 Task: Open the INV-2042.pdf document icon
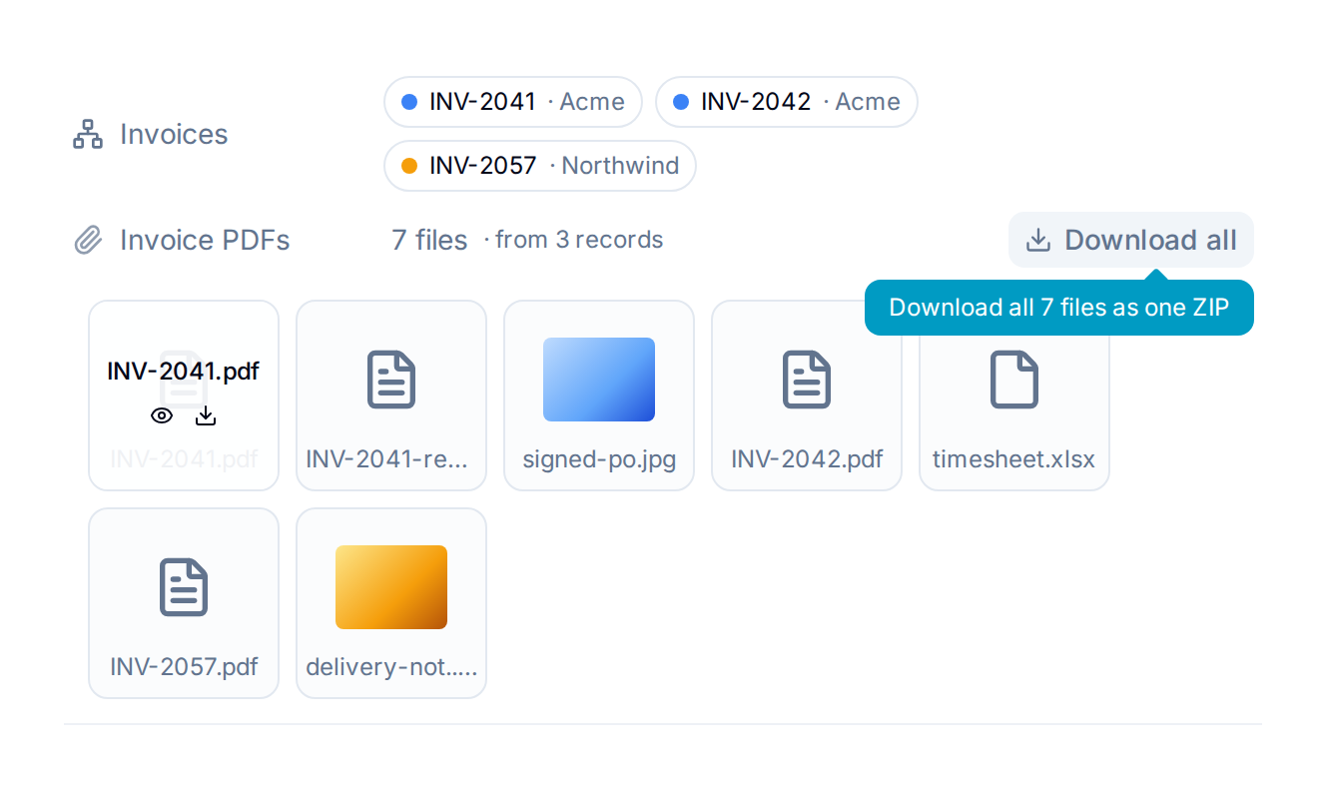(x=807, y=380)
